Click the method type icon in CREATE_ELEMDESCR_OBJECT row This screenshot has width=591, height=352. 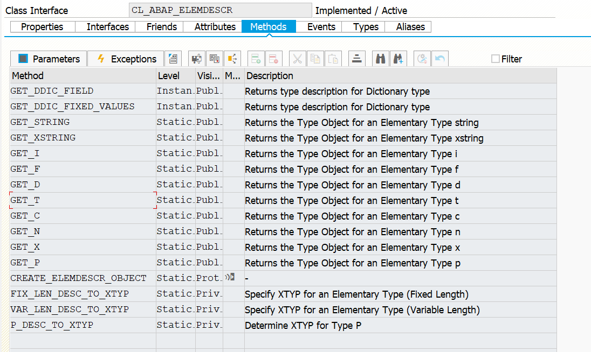click(x=230, y=277)
